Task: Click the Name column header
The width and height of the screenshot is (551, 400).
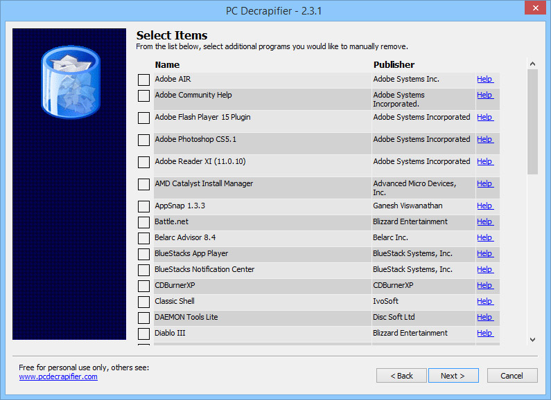Action: pos(167,65)
